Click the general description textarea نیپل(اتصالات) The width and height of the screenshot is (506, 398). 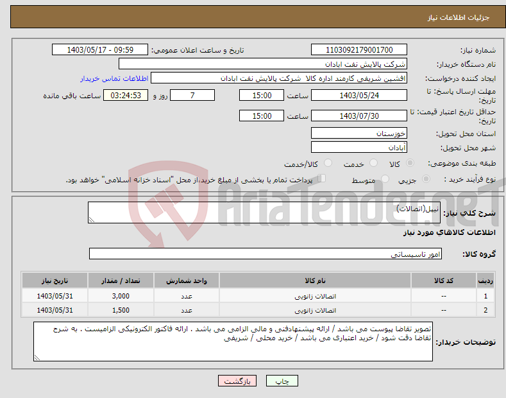tap(264, 212)
